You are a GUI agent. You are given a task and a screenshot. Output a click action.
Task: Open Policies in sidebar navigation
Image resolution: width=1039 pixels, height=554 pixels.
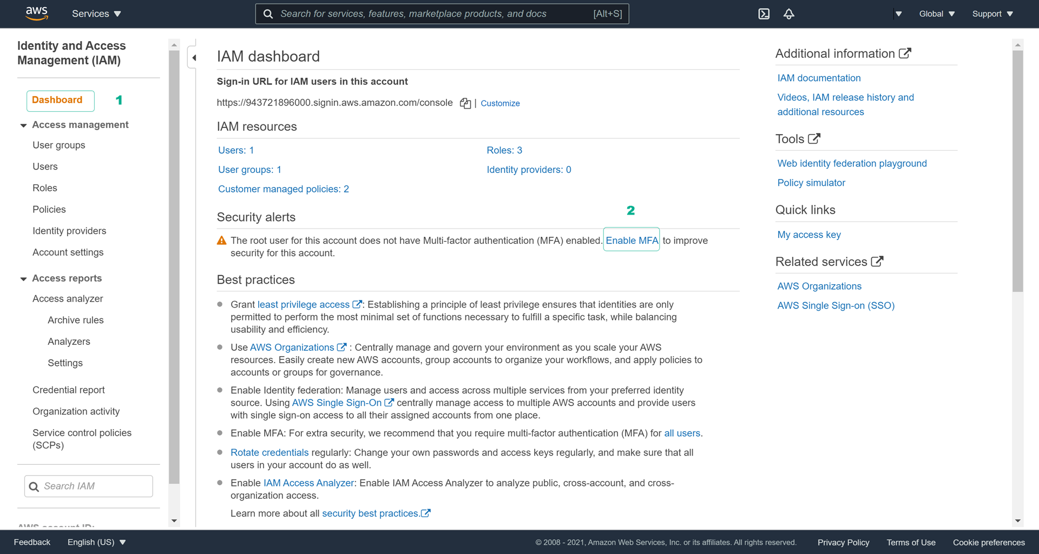(49, 209)
